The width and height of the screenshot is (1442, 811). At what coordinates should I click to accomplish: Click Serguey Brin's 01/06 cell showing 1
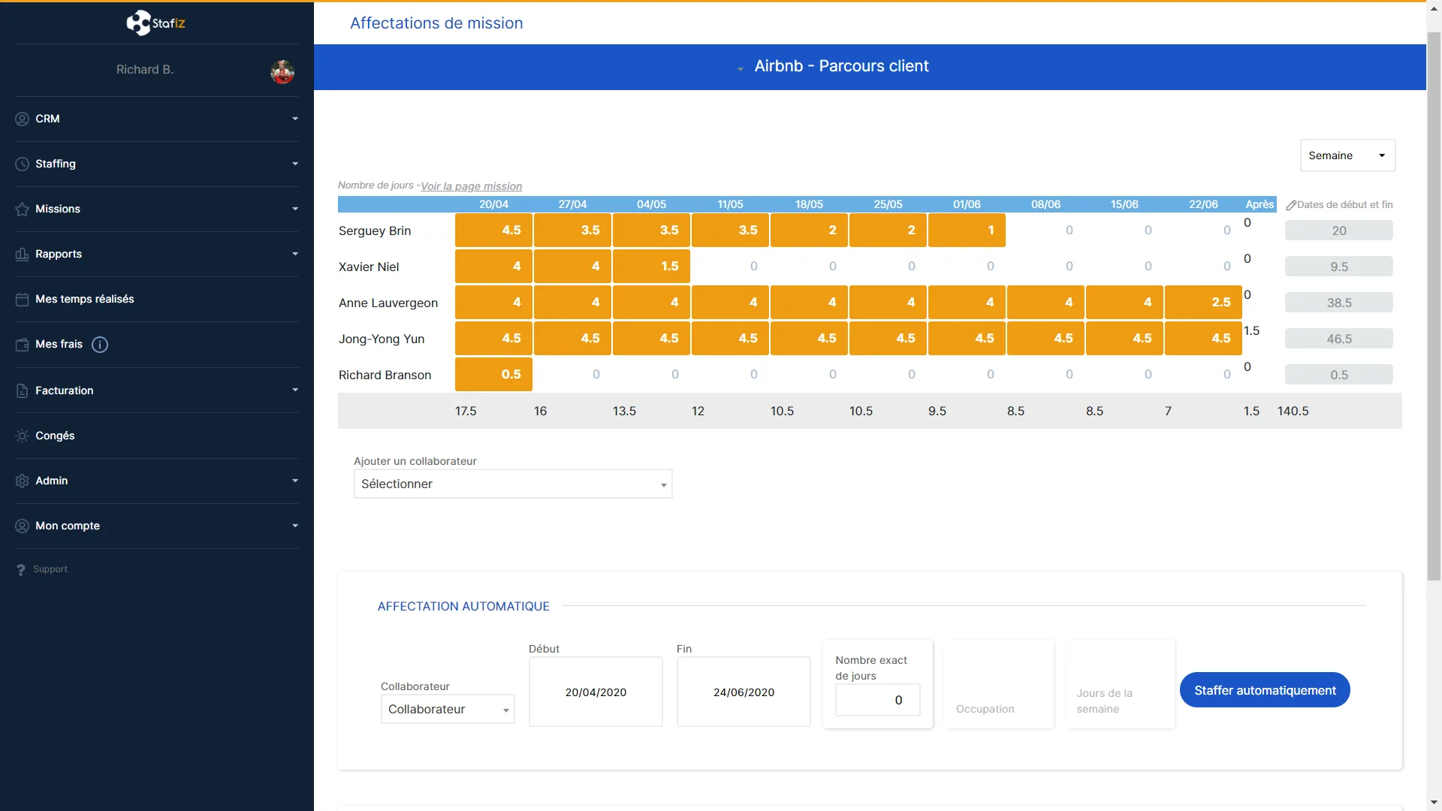coord(967,231)
